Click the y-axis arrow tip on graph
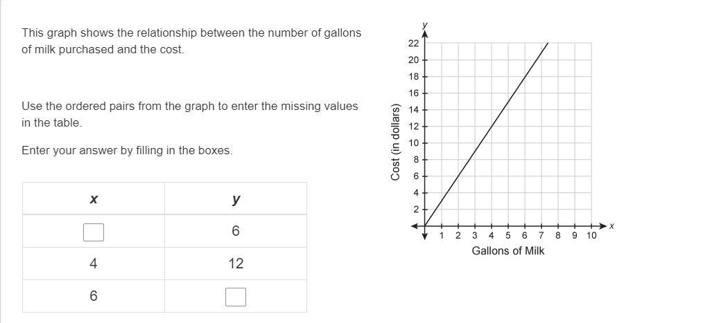 click(425, 33)
